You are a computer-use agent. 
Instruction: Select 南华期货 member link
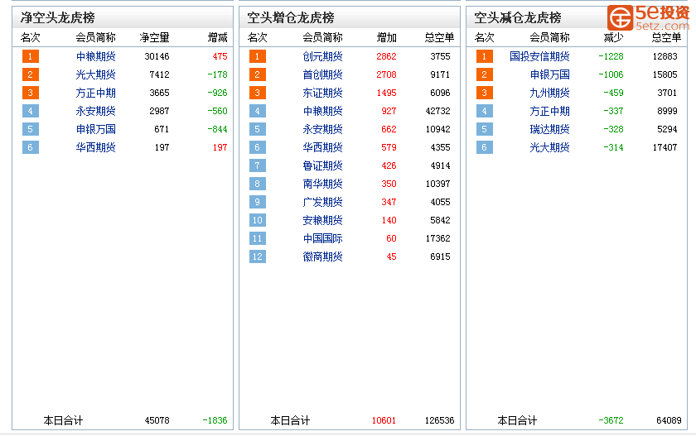[x=322, y=184]
